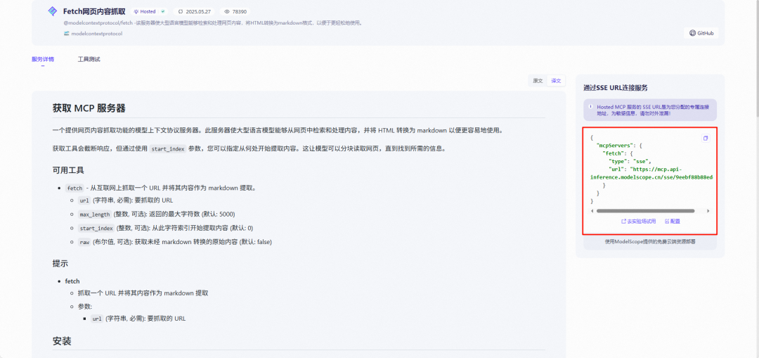Image resolution: width=759 pixels, height=358 pixels.
Task: Click the right arrow of code scrollbar
Action: click(x=708, y=211)
